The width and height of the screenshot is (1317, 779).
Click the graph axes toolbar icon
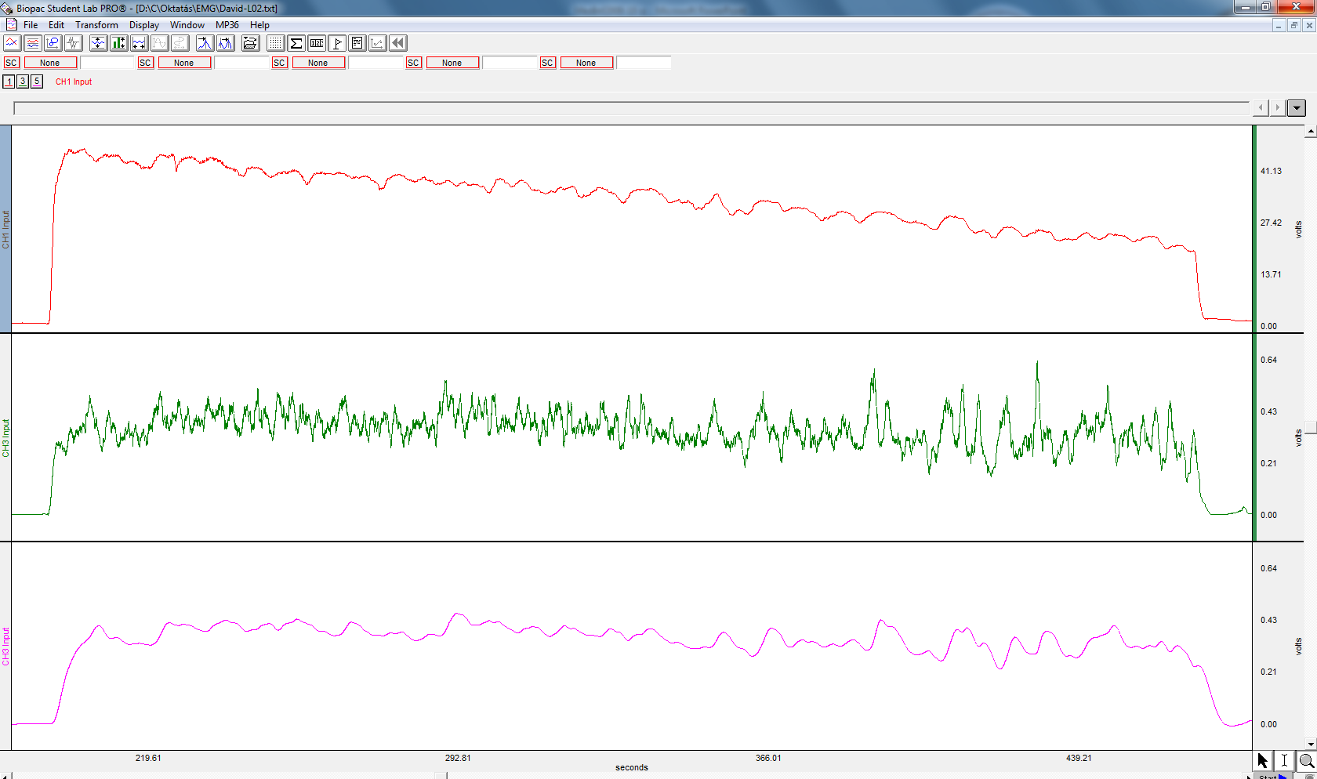click(x=378, y=43)
